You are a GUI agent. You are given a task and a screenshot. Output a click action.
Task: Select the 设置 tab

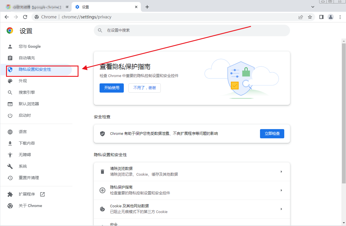106,7
